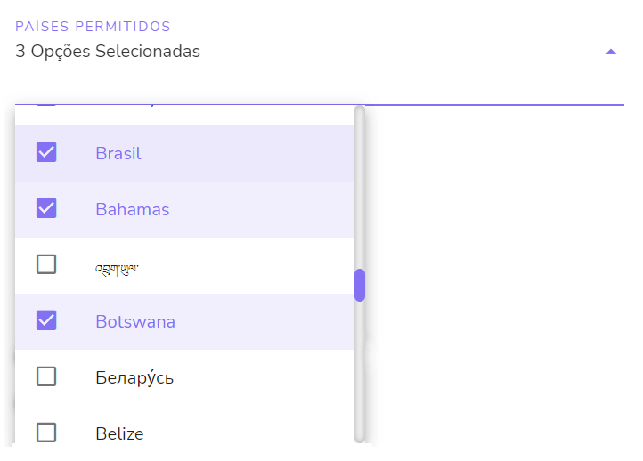Check the Belize checkbox
Viewport: 643px width, 461px height.
46,433
